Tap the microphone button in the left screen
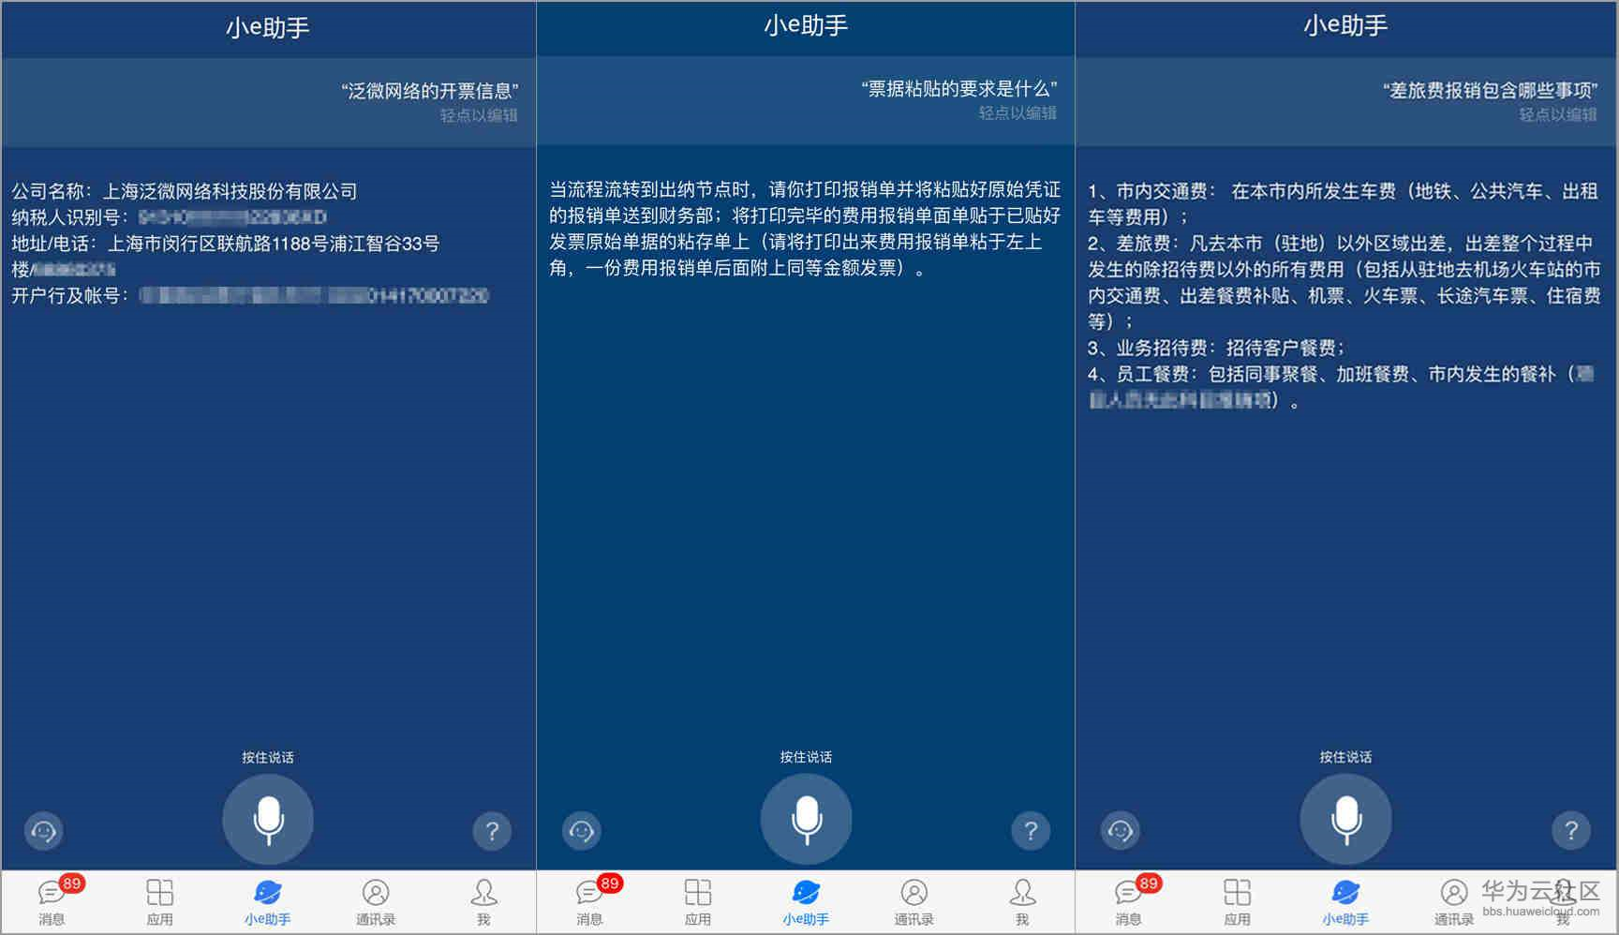The image size is (1619, 935). pyautogui.click(x=268, y=819)
